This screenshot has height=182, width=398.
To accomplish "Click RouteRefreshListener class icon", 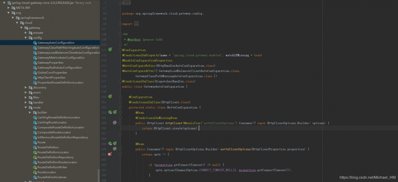I will [35, 177].
